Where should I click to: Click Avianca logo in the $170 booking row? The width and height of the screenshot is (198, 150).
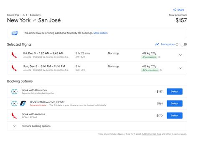click(14, 116)
